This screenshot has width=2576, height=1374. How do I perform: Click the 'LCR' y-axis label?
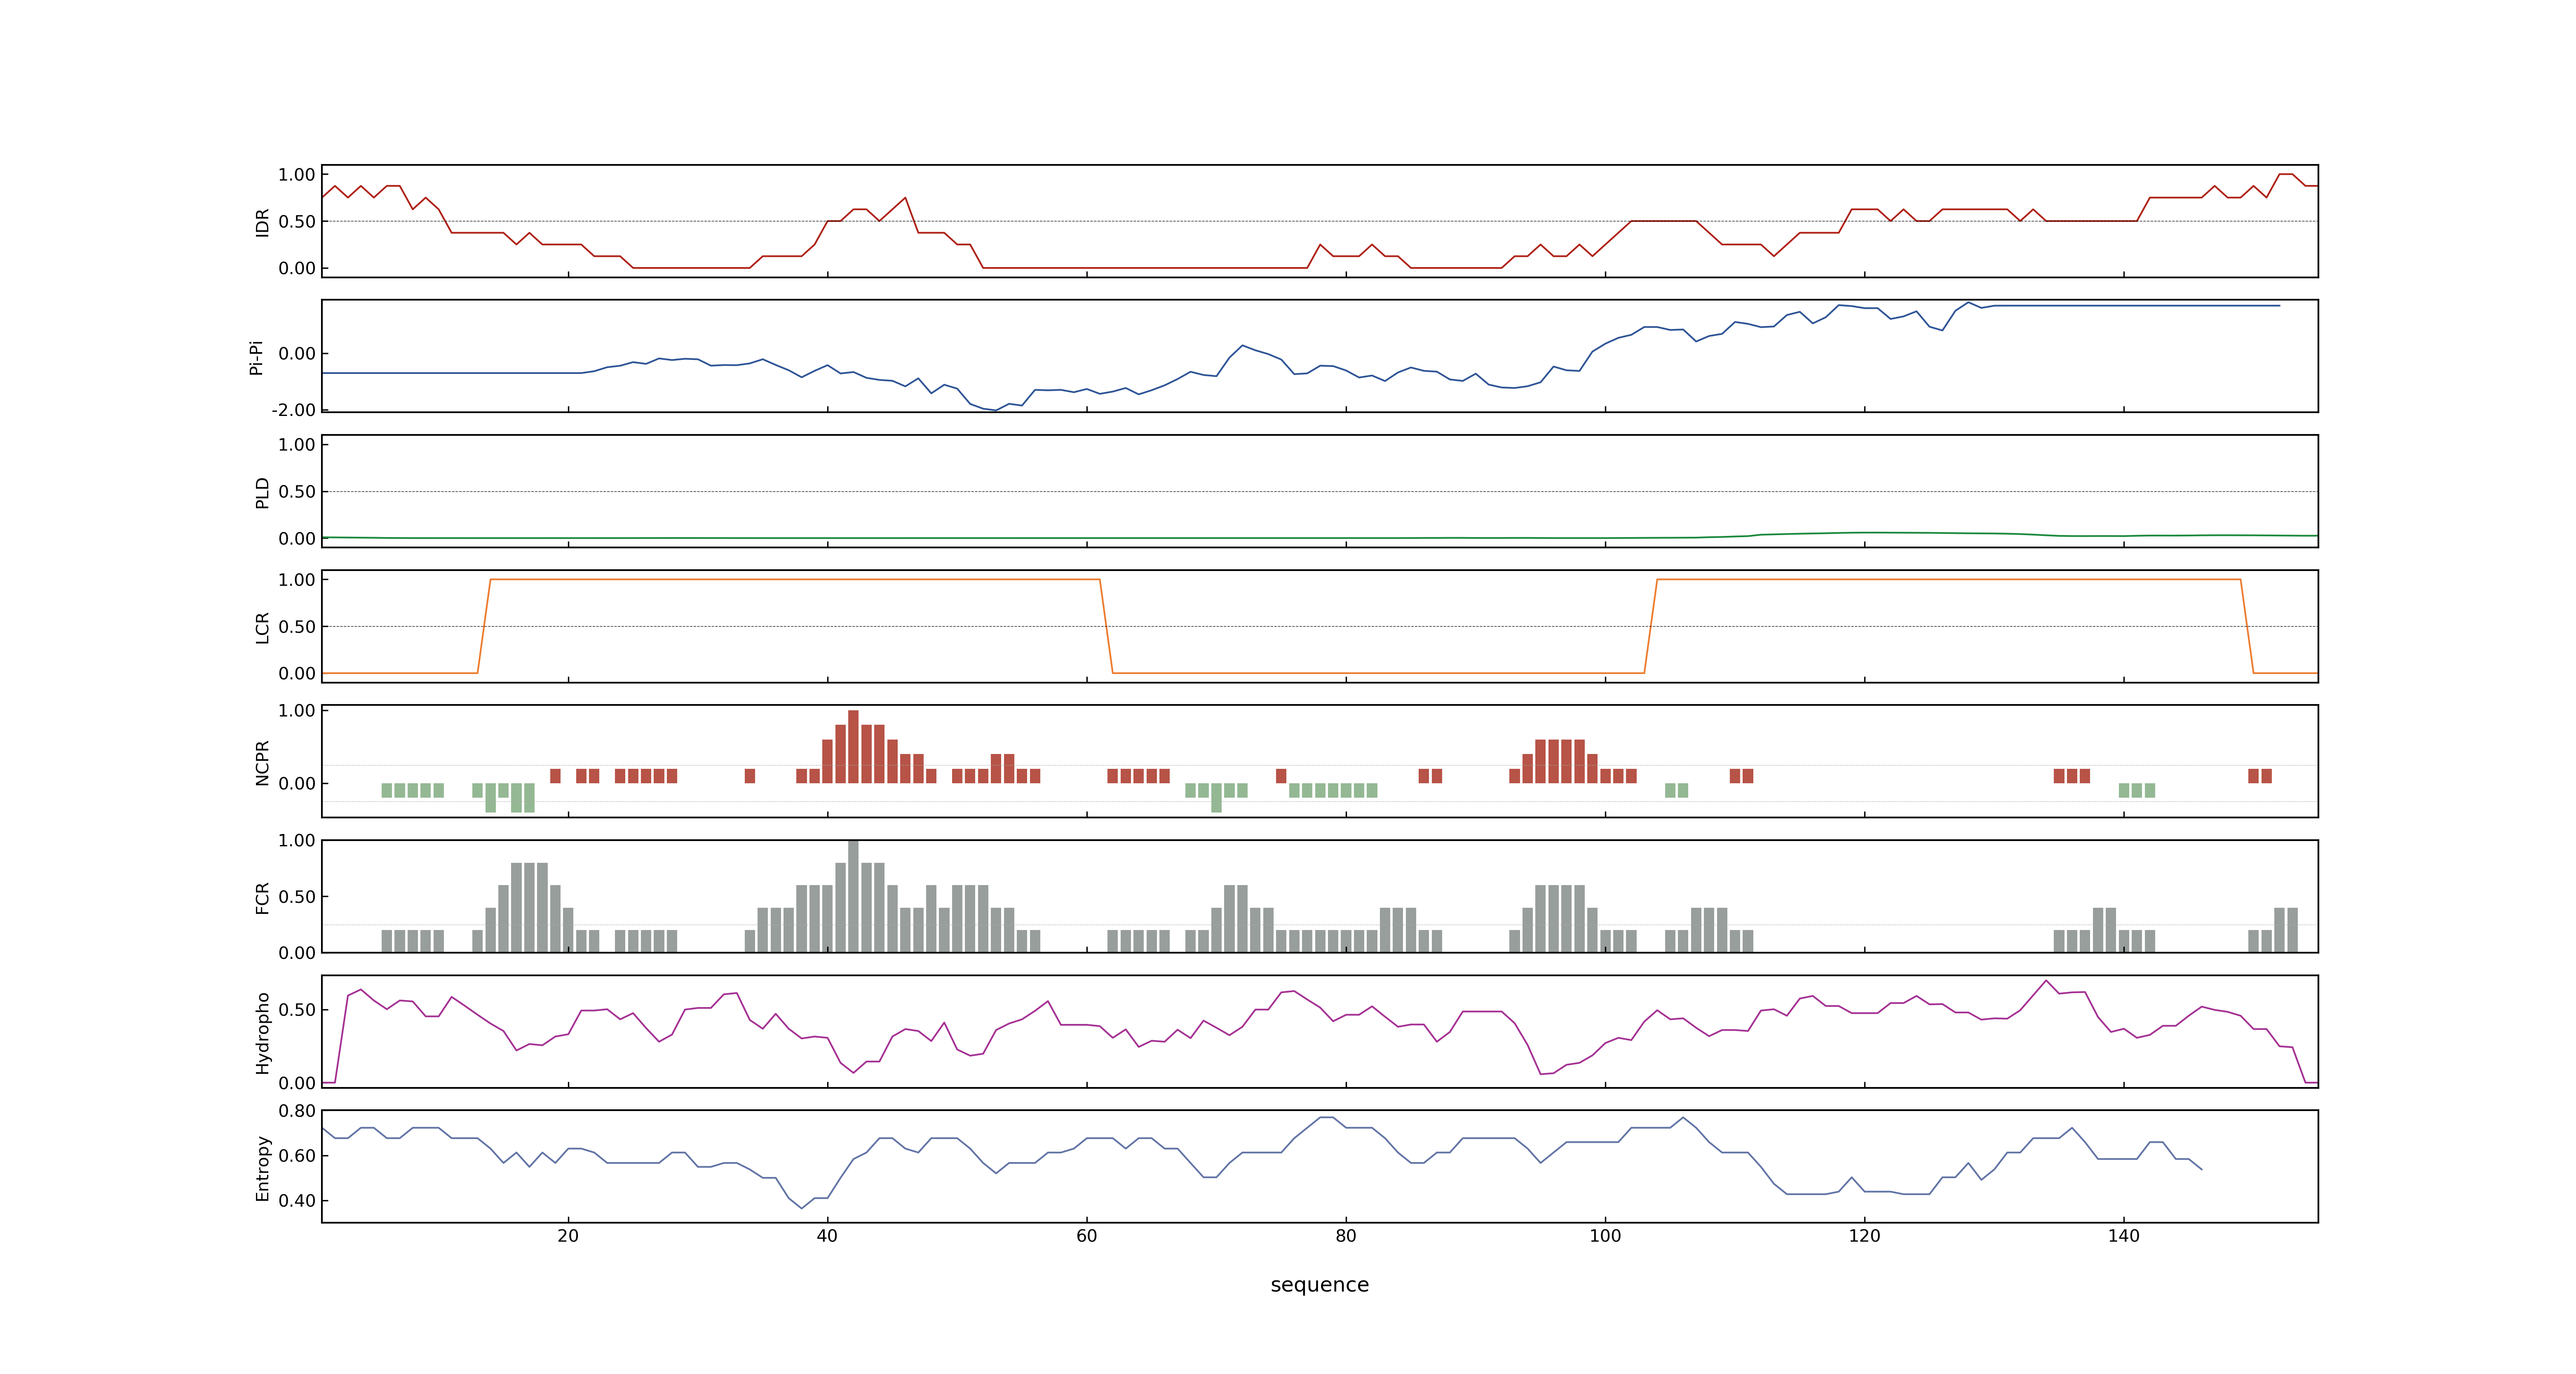(262, 627)
